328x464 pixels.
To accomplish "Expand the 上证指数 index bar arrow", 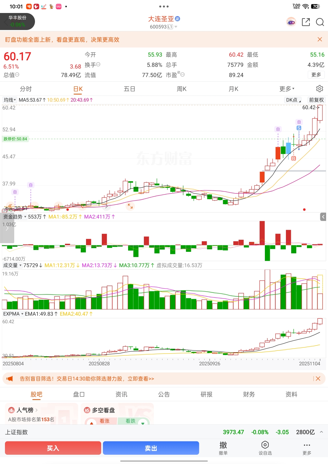I will pos(322,432).
